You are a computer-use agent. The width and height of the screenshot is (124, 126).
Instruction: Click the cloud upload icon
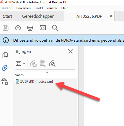[x=18, y=28]
